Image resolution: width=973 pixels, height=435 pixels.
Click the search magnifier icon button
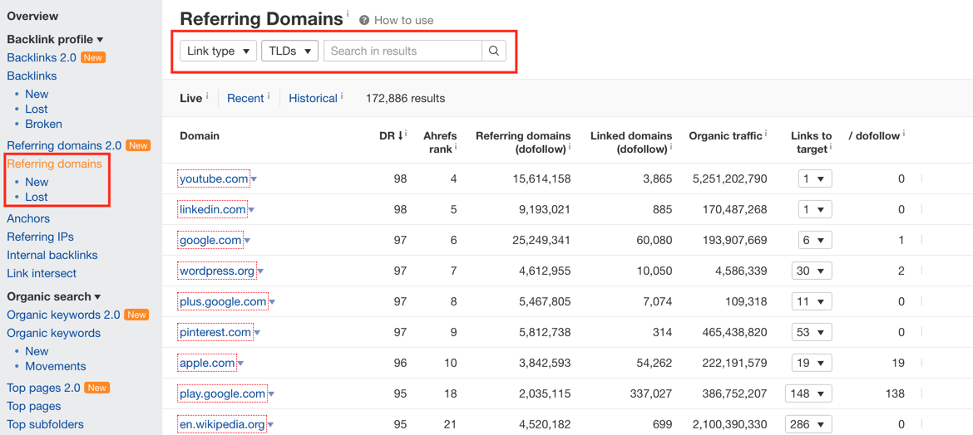494,51
